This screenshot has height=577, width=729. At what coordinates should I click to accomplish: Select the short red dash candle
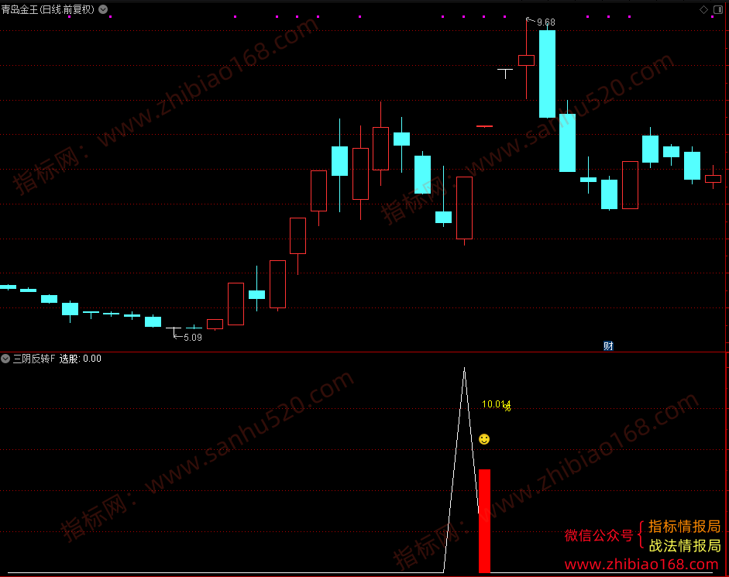pyautogui.click(x=484, y=126)
